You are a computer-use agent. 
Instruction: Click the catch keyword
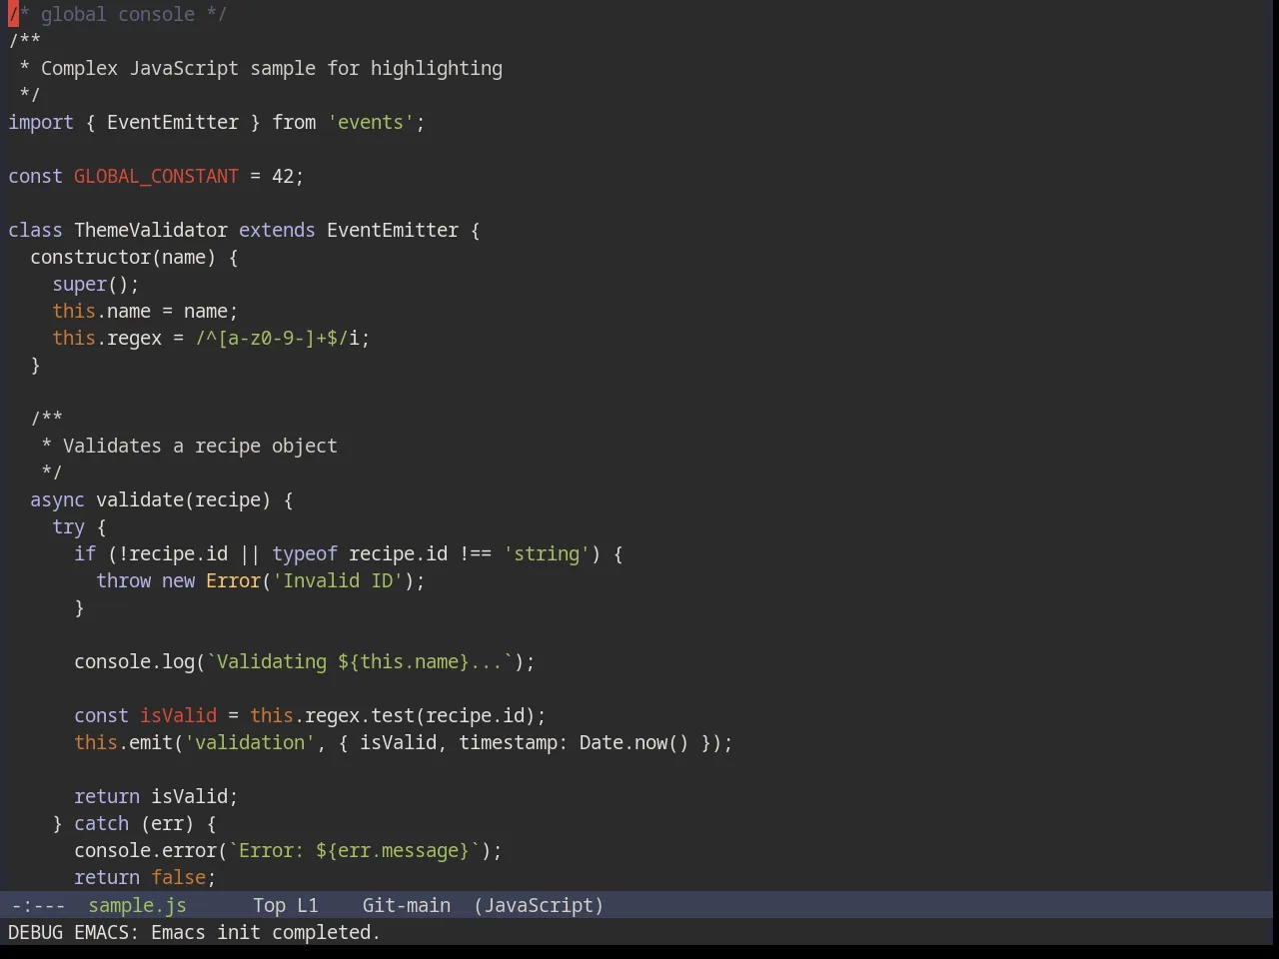point(101,823)
